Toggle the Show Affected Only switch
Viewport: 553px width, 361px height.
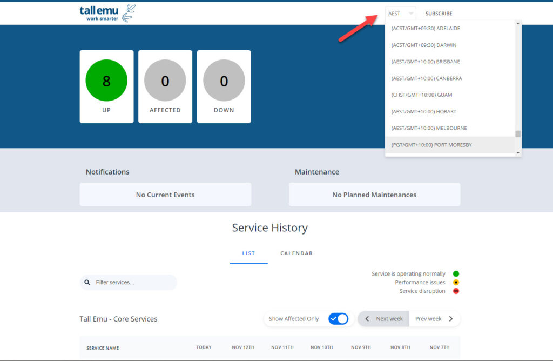[339, 319]
